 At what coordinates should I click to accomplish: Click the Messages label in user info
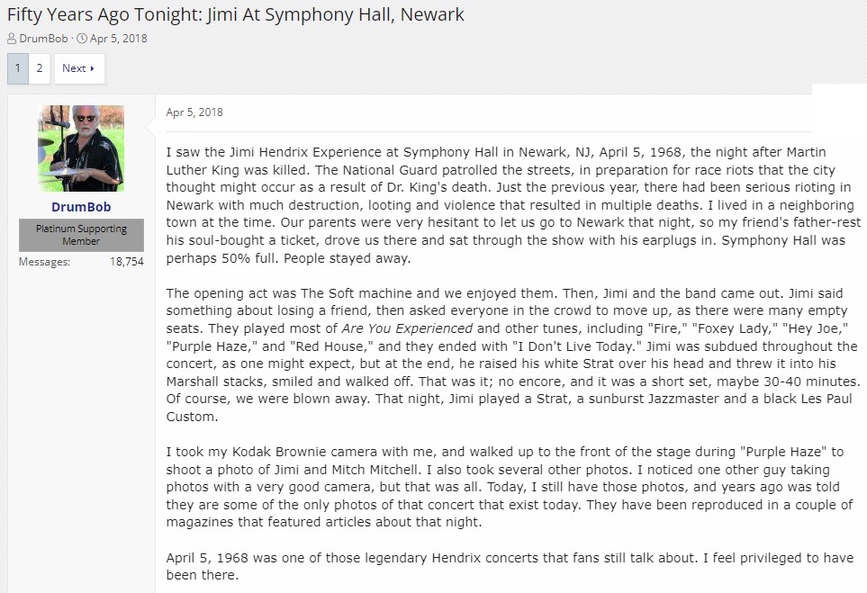[x=44, y=262]
